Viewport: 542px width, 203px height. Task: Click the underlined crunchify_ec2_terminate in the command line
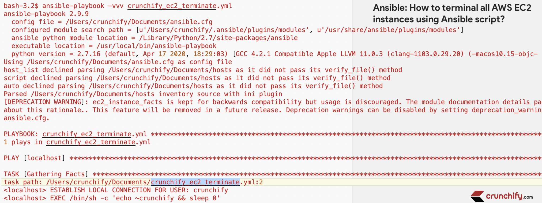pos(172,6)
